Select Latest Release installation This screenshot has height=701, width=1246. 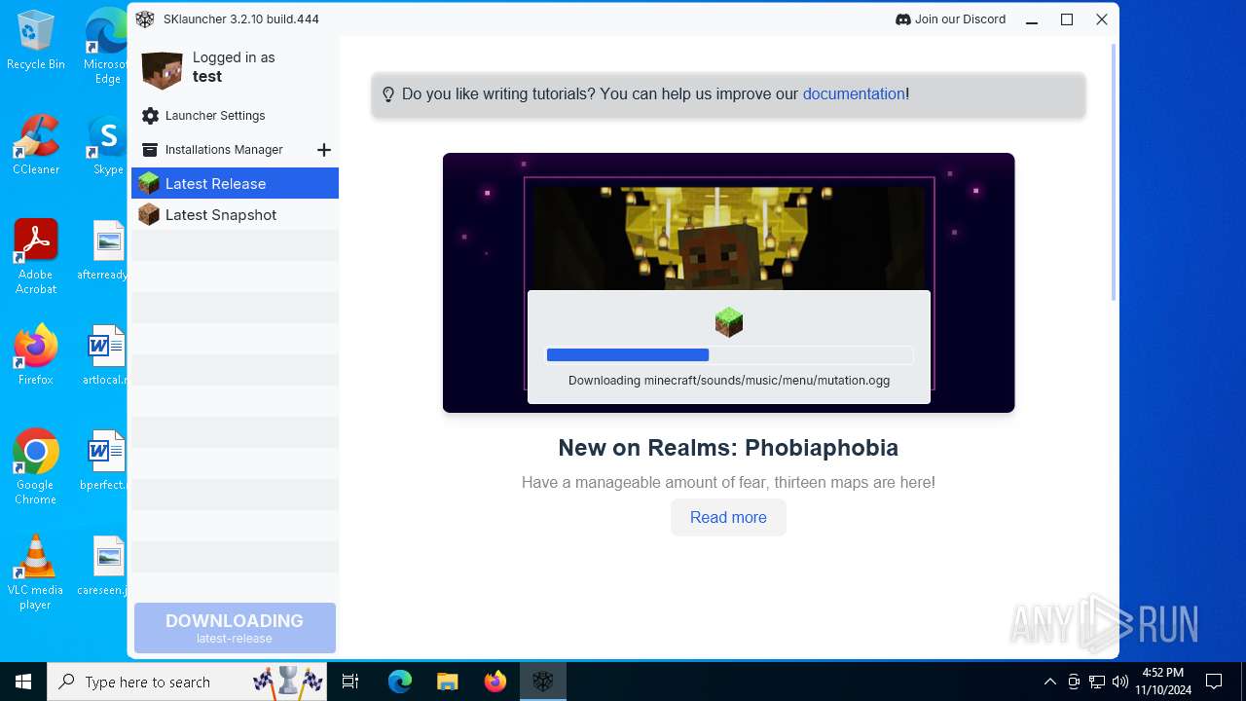[235, 183]
